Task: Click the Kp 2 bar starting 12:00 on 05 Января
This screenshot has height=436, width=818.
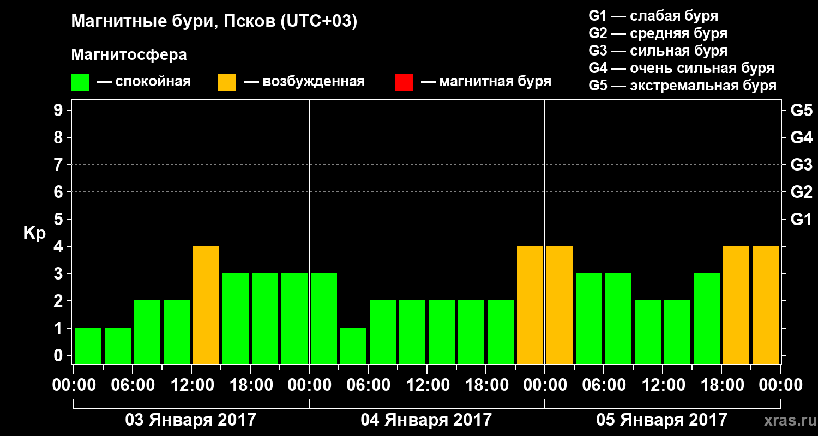Action: (677, 332)
